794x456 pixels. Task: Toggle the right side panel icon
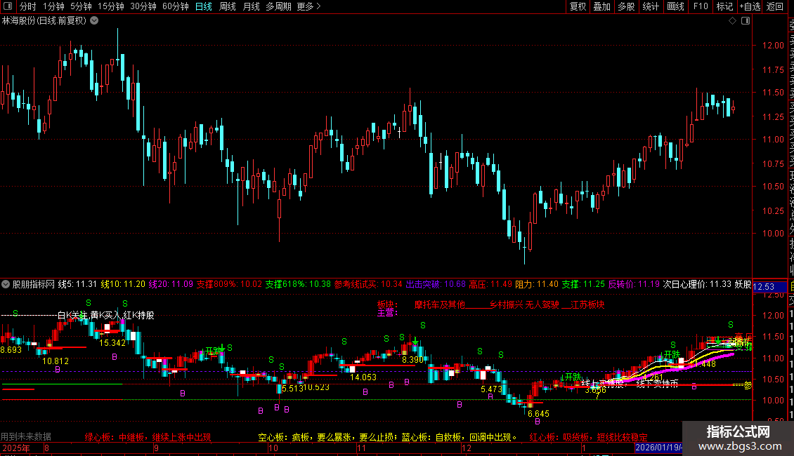click(746, 21)
